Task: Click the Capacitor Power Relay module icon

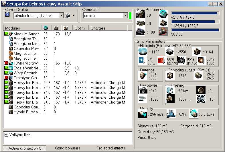Action: point(11,48)
